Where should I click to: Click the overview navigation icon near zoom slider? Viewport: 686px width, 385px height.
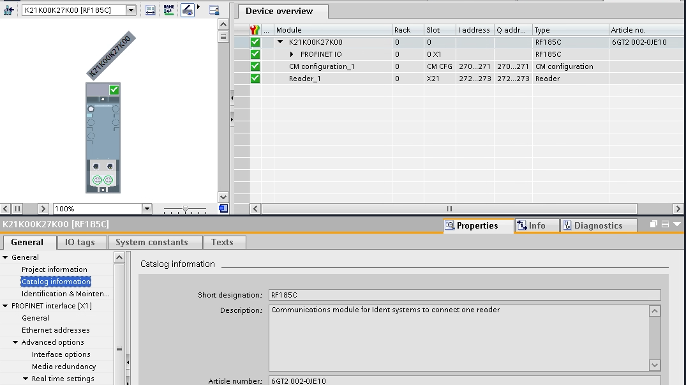[x=223, y=209]
